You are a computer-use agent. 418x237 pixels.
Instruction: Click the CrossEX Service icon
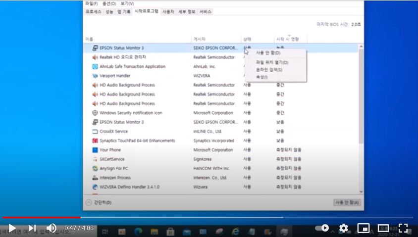[95, 132]
